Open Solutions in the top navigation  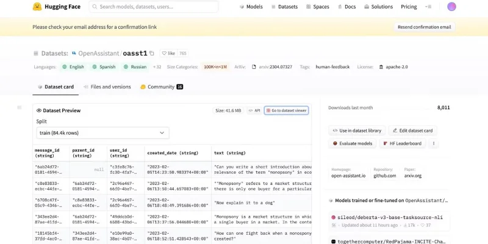[378, 7]
